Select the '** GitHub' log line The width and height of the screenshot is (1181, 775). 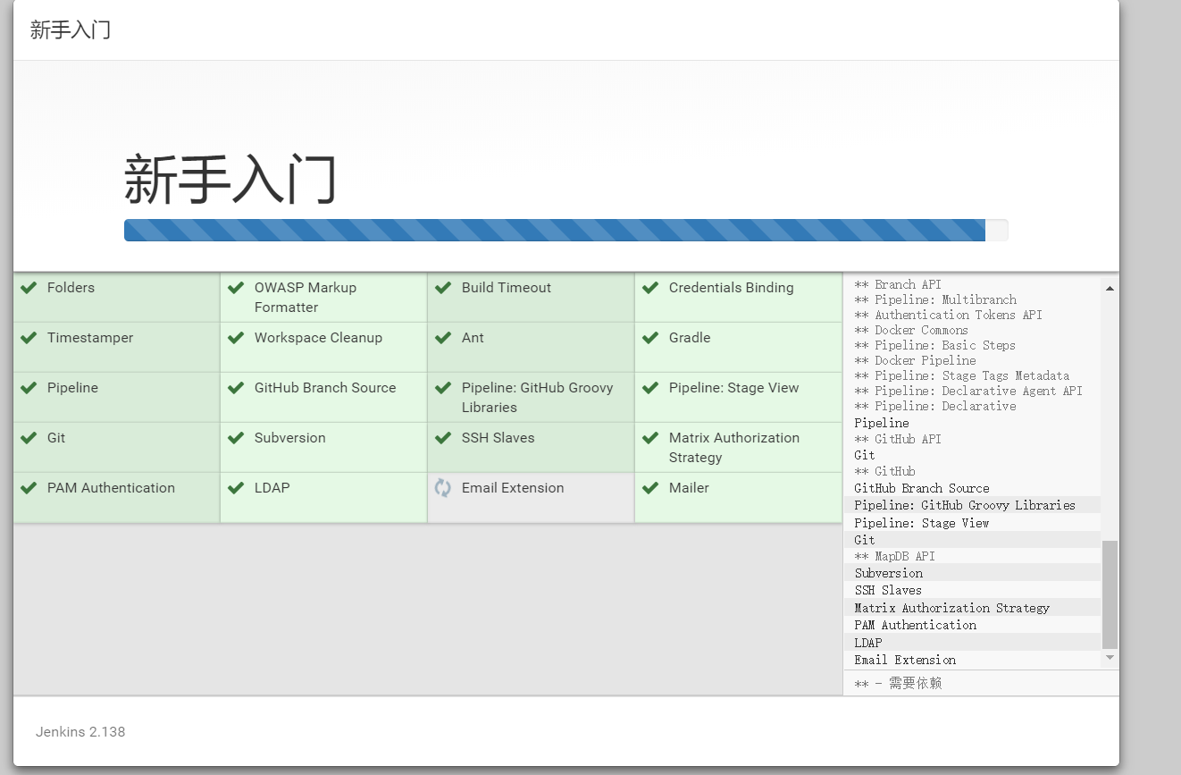pyautogui.click(x=884, y=471)
